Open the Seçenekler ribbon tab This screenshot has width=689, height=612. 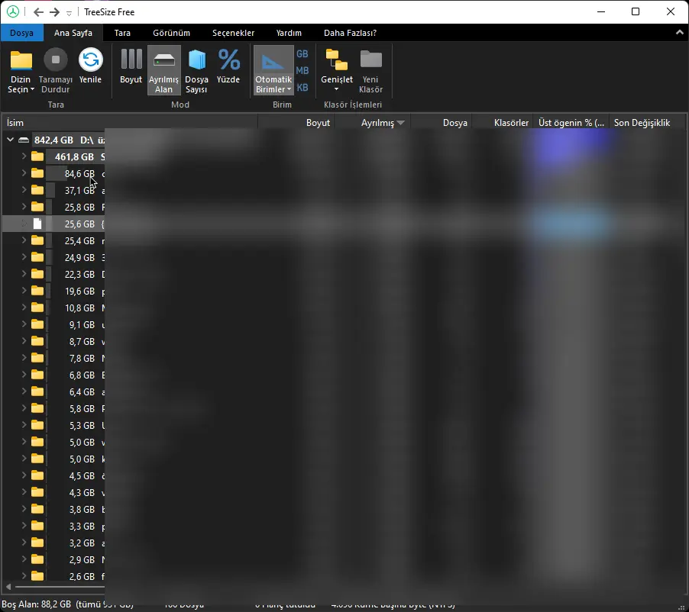233,33
